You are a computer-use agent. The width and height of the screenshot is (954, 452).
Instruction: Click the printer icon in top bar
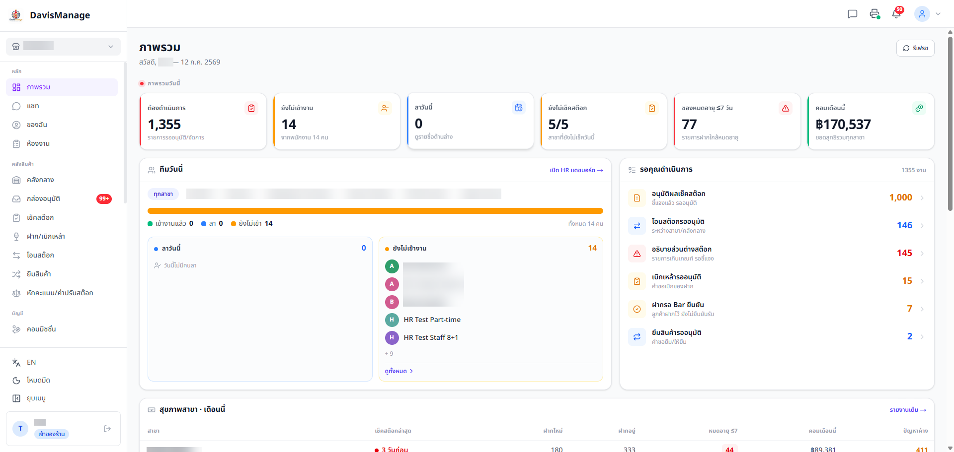(874, 14)
